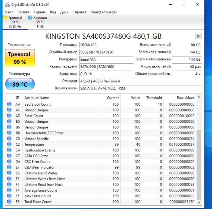Click status icon of Lifetime Nand Writes row
The height and width of the screenshot is (209, 212).
tap(9, 173)
